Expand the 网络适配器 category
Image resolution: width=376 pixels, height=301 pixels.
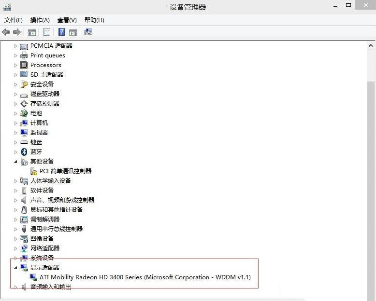pos(15,248)
